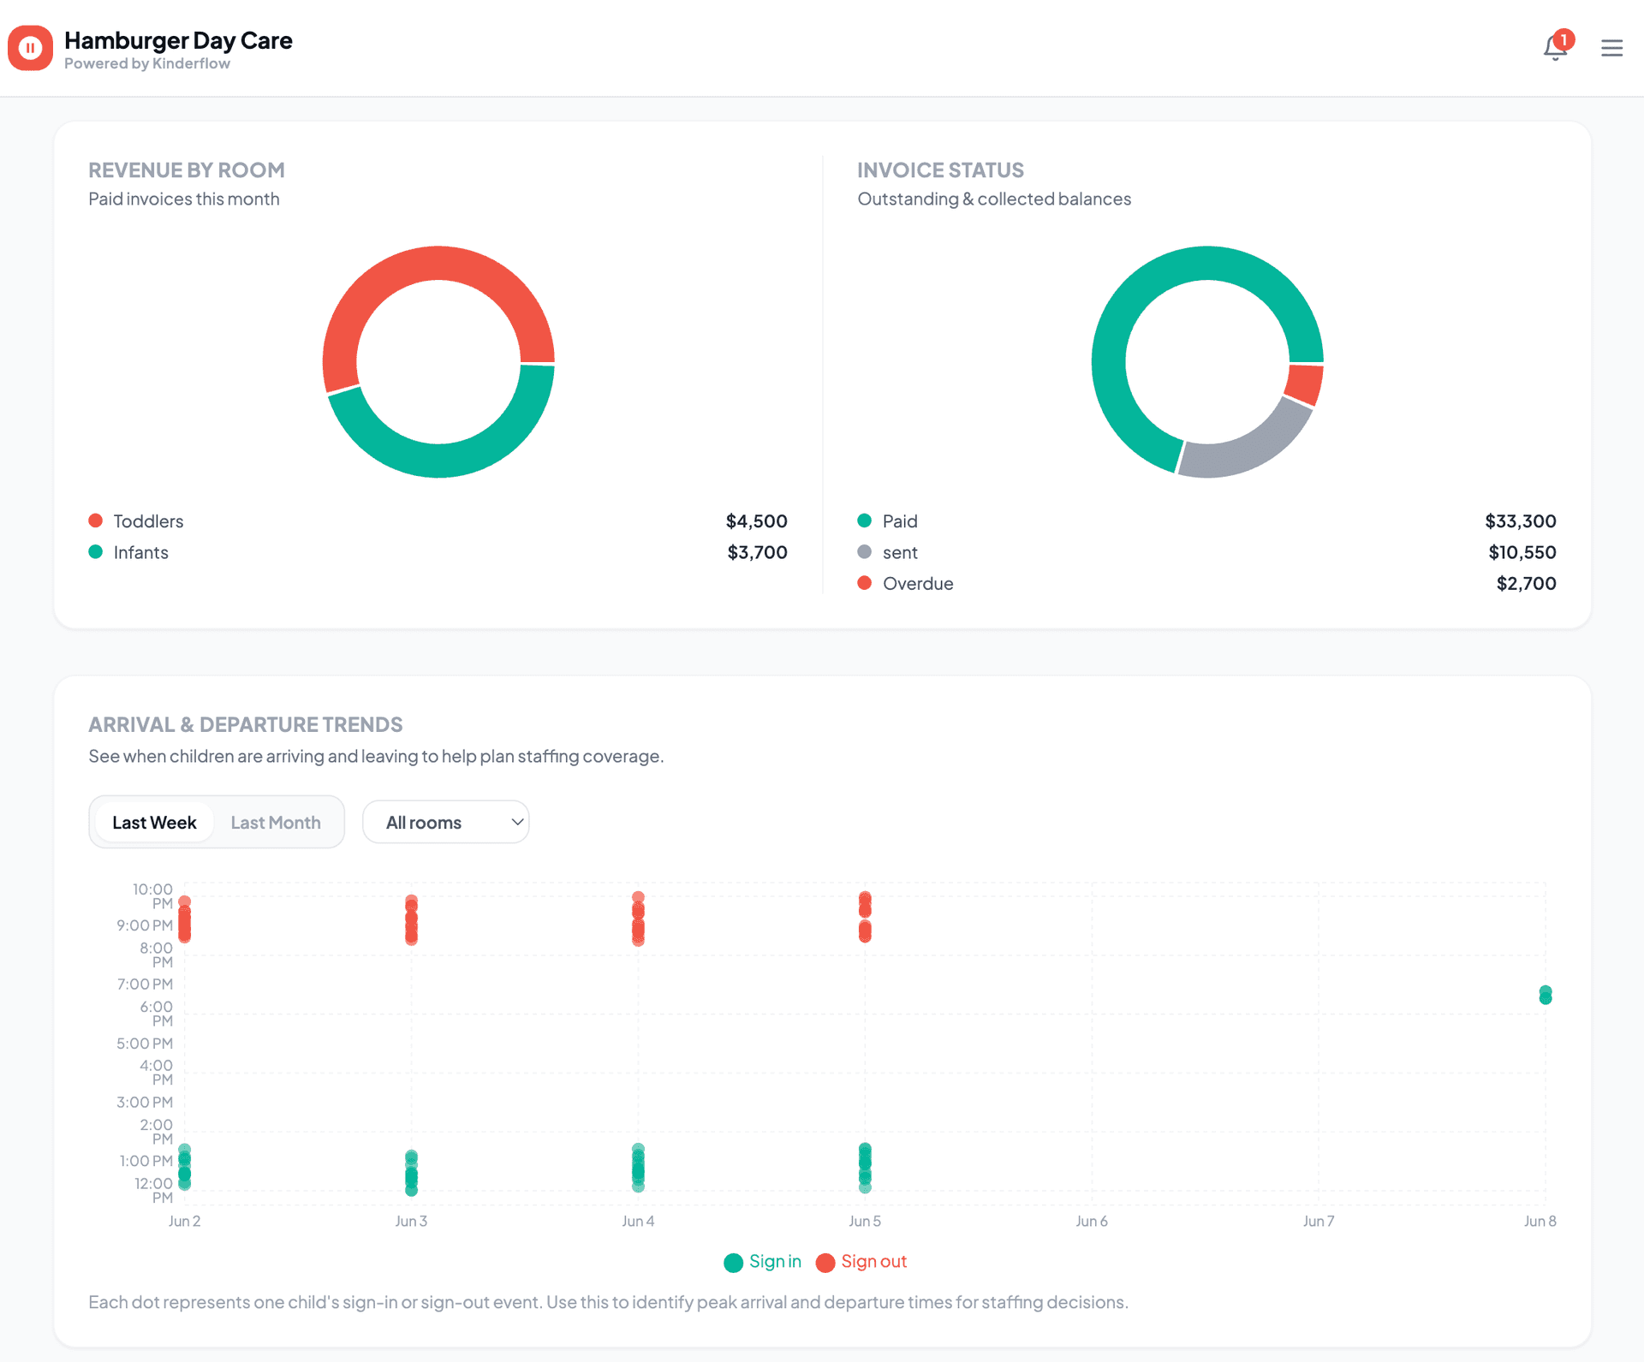The height and width of the screenshot is (1362, 1644).
Task: Toggle the Sign in legend item
Action: [x=762, y=1262]
